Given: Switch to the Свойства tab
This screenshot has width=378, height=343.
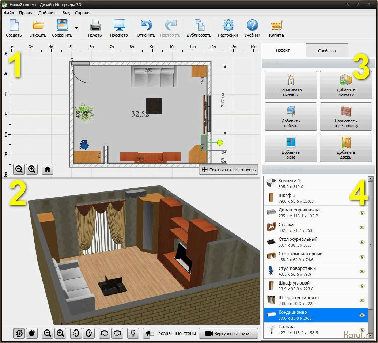Looking at the screenshot, I should (x=326, y=51).
